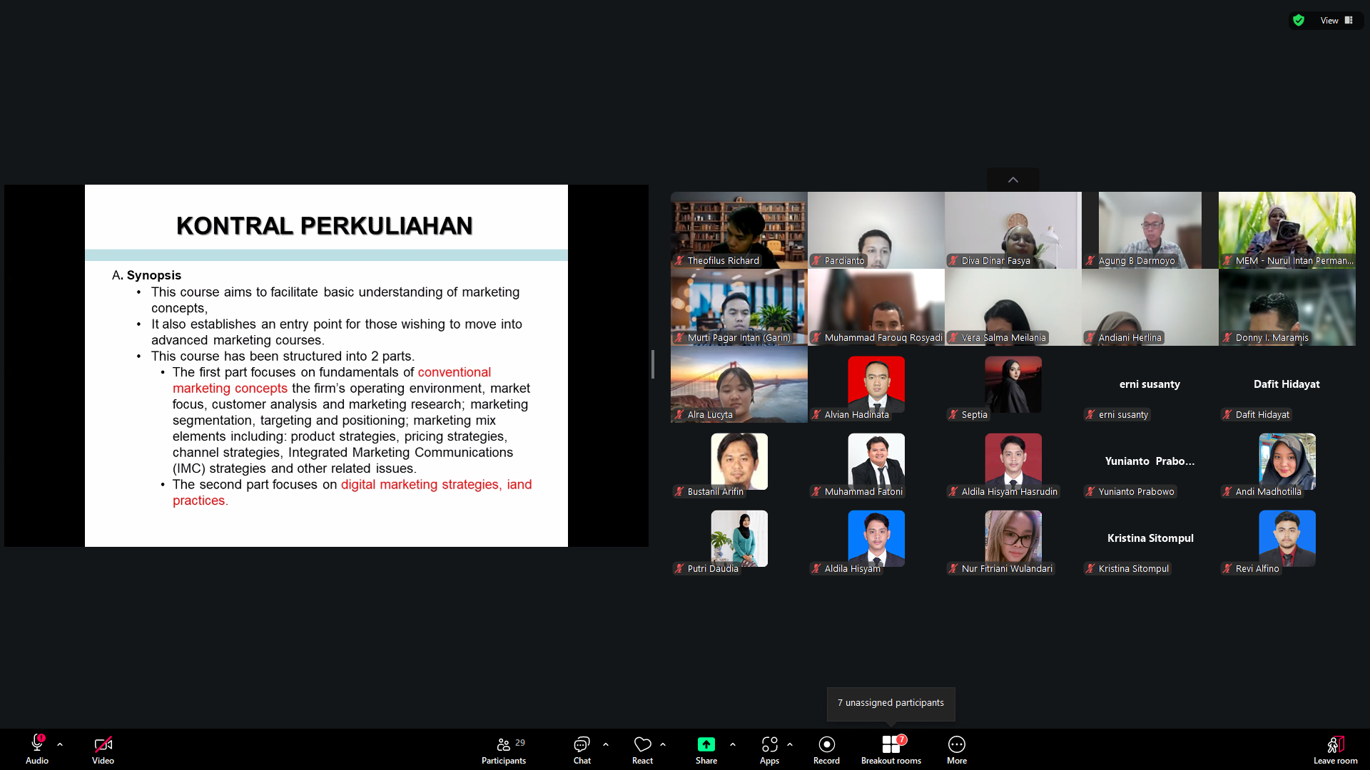The height and width of the screenshot is (770, 1370).
Task: Select MEM - Nurul Intan video tile
Action: [1287, 230]
